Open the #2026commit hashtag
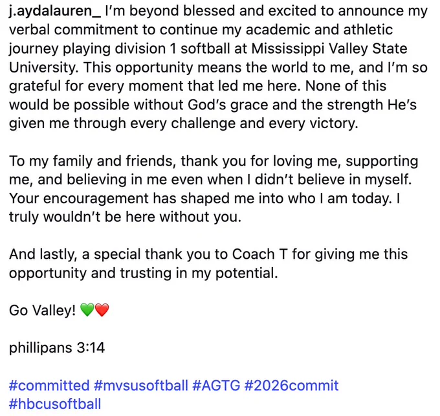Viewport: 440px width, 416px height. tap(291, 385)
